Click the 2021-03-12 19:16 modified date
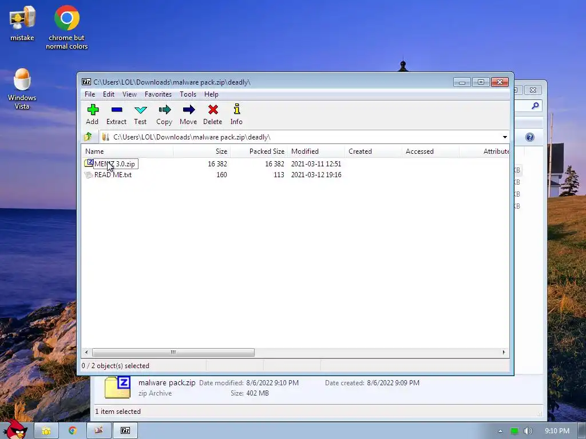 pyautogui.click(x=316, y=174)
